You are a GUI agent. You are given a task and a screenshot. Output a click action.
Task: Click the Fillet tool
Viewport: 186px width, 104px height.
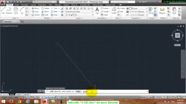[54, 12]
